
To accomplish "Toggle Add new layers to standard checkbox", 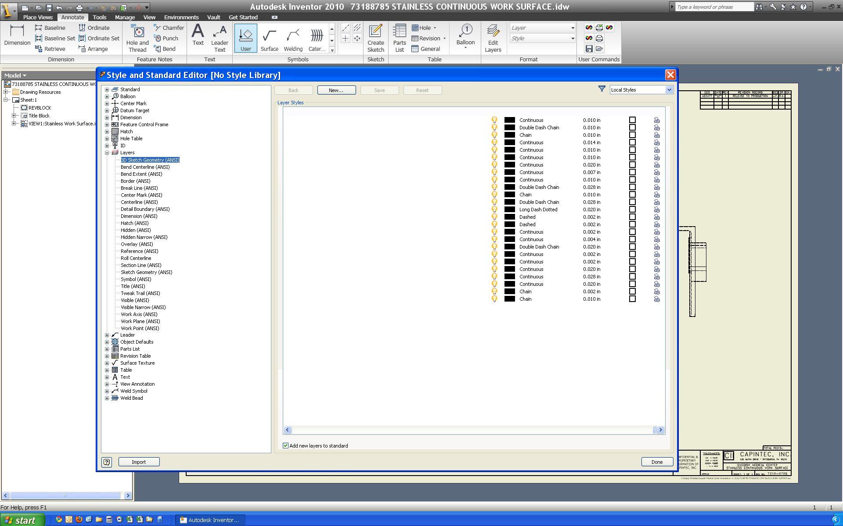I will click(286, 446).
